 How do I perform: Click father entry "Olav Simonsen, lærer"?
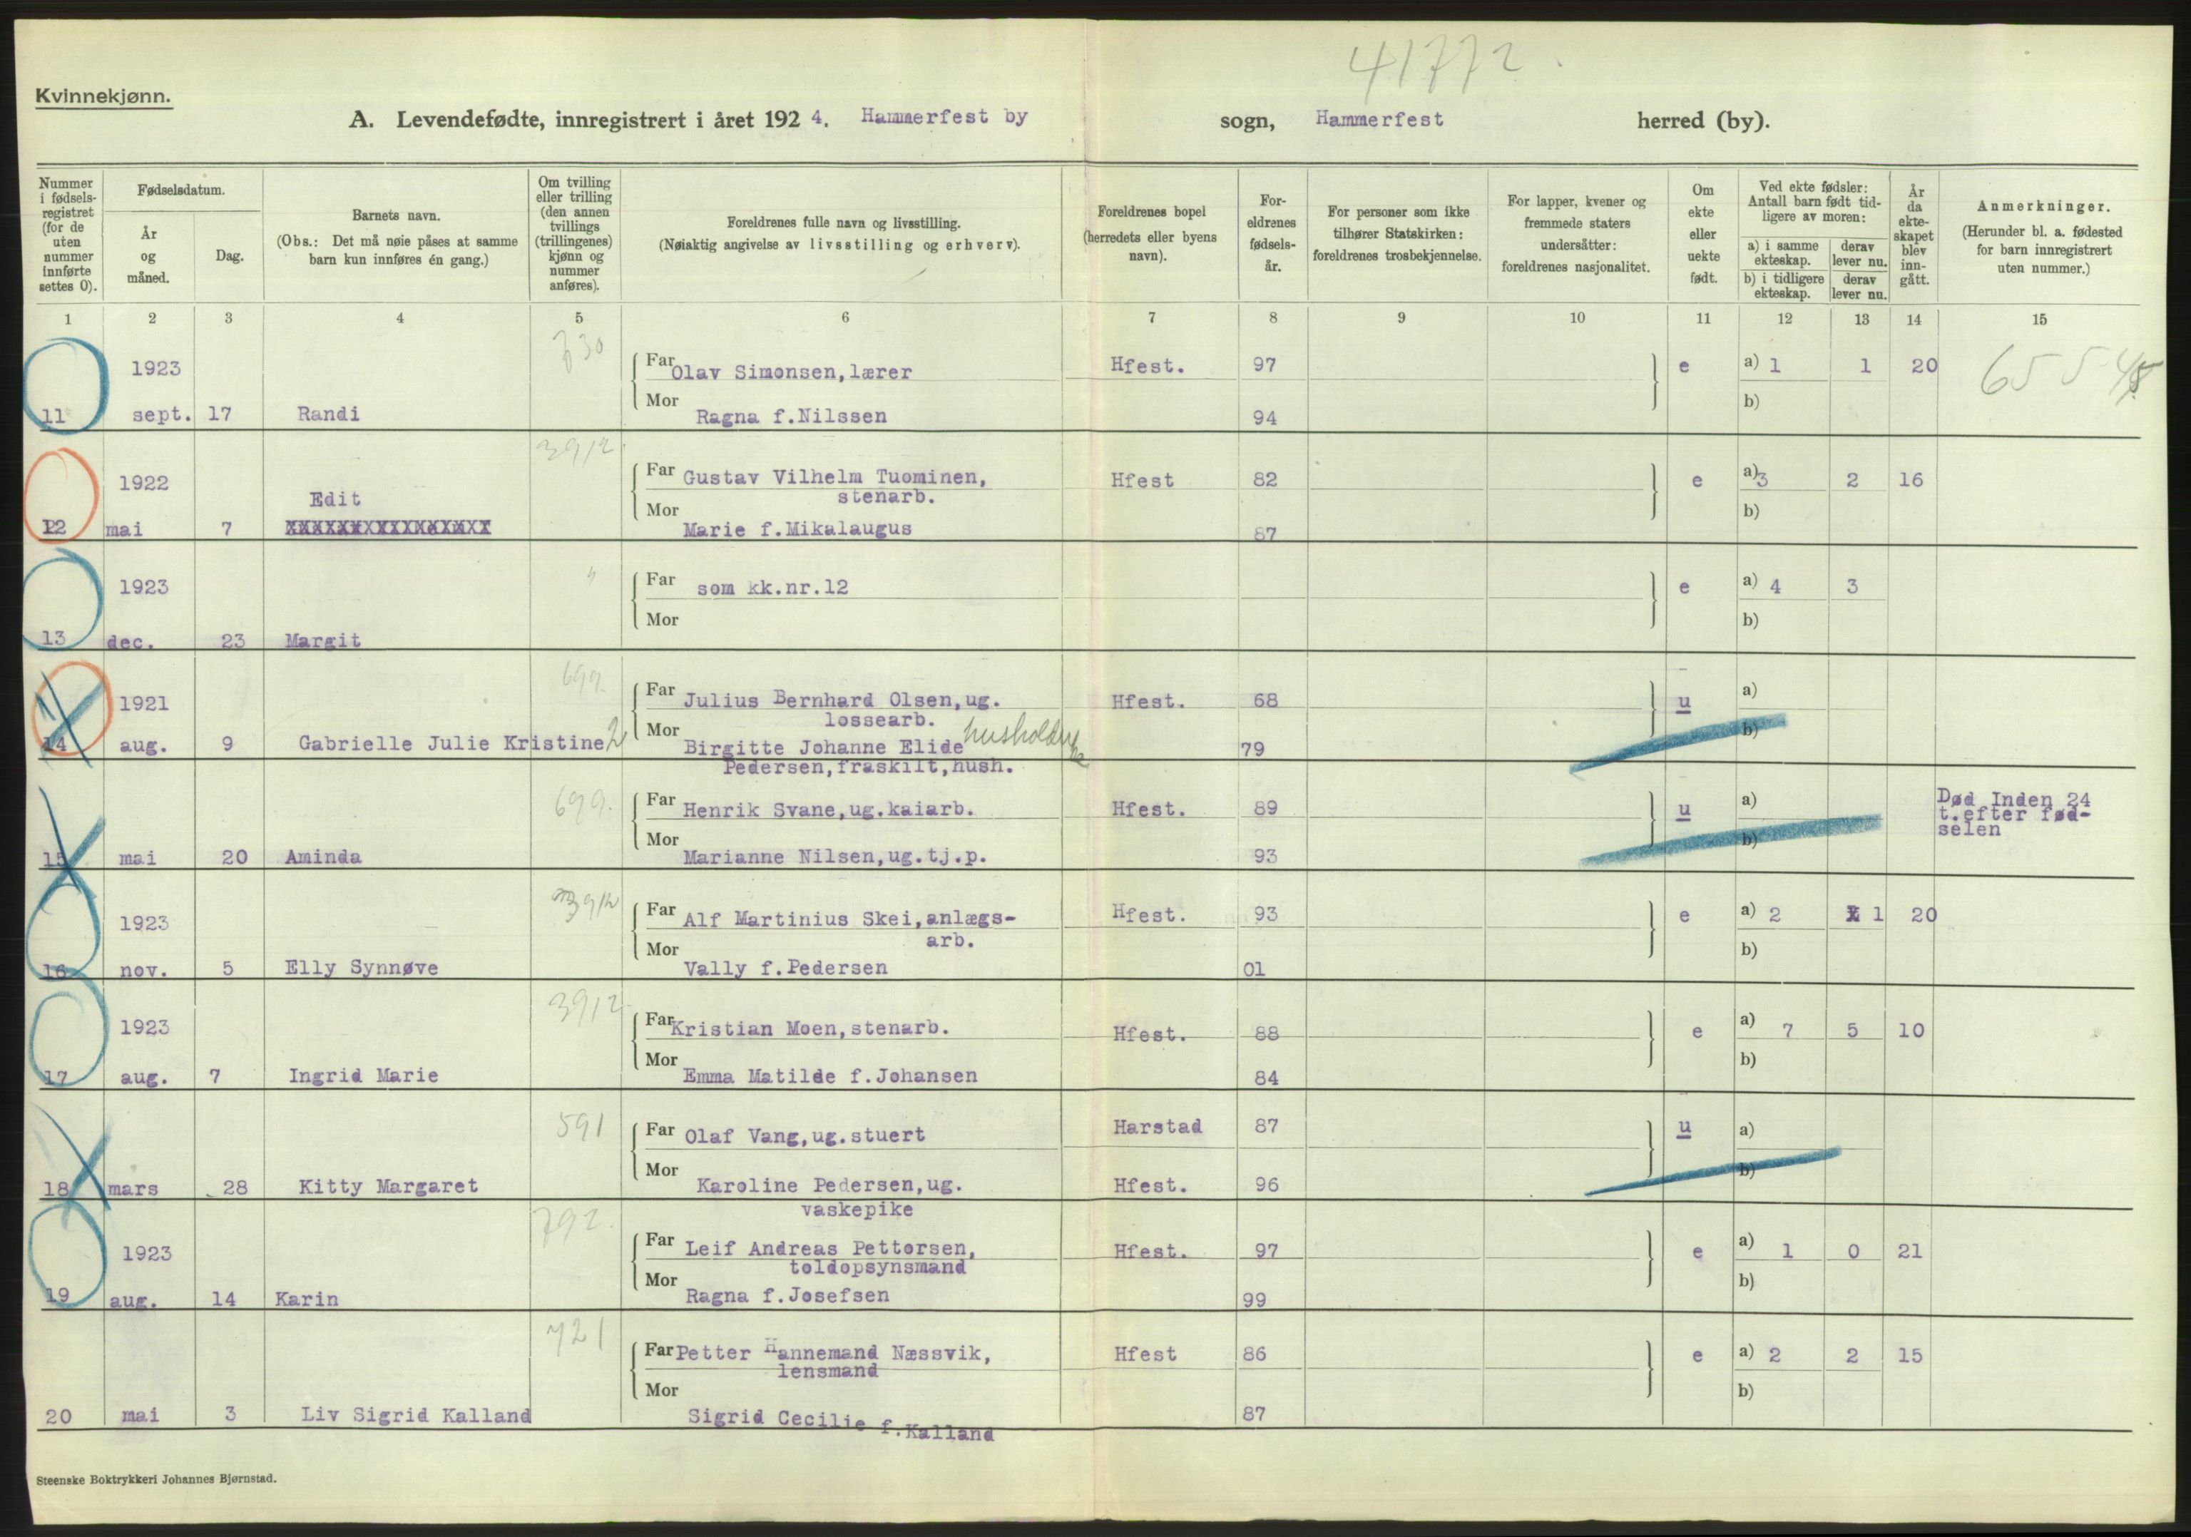(x=791, y=373)
